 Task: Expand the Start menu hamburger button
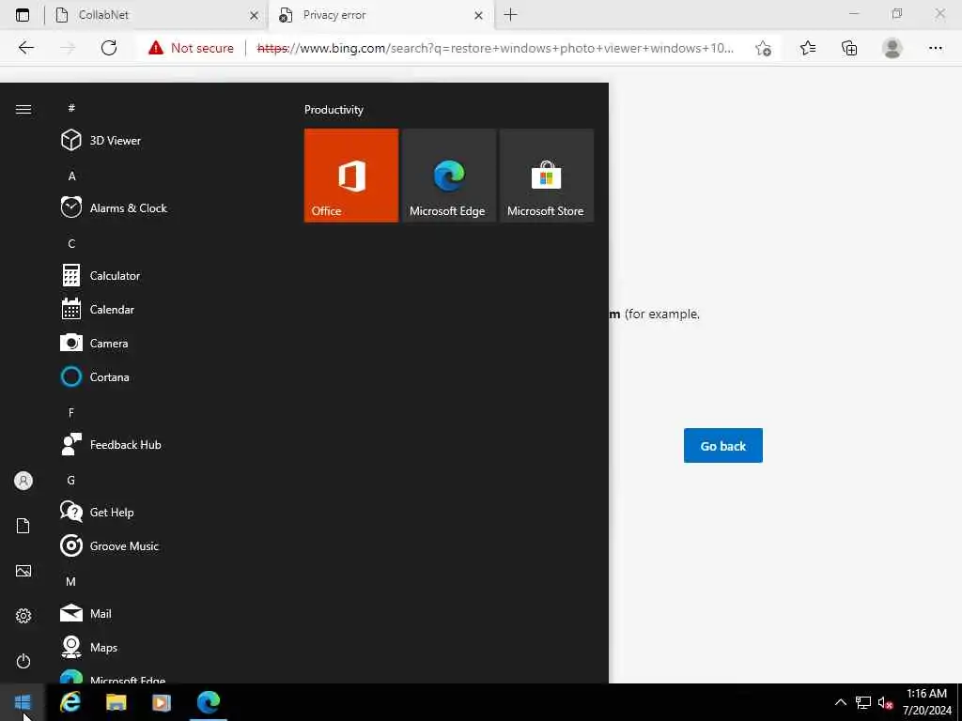(x=23, y=109)
